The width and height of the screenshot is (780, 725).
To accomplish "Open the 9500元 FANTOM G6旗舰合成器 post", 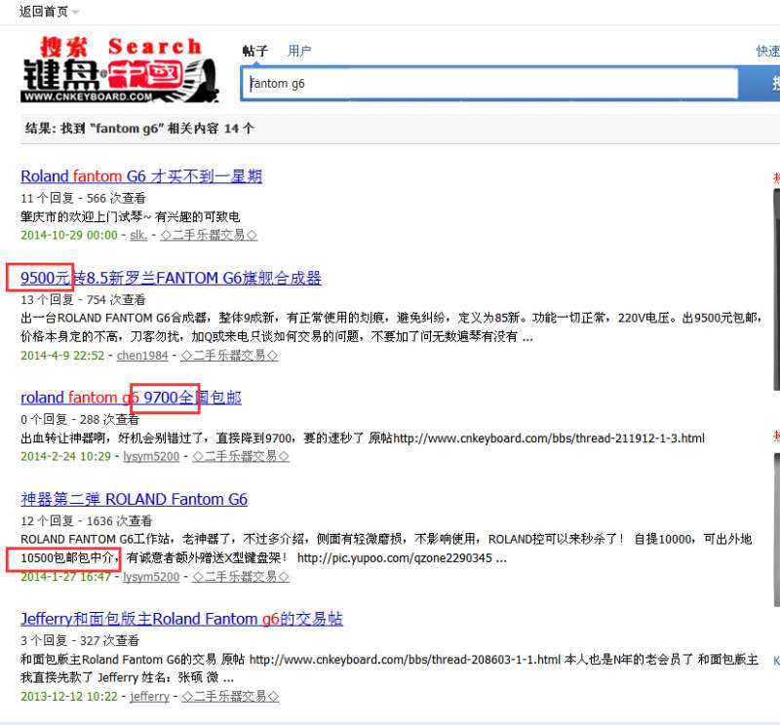I will [171, 278].
